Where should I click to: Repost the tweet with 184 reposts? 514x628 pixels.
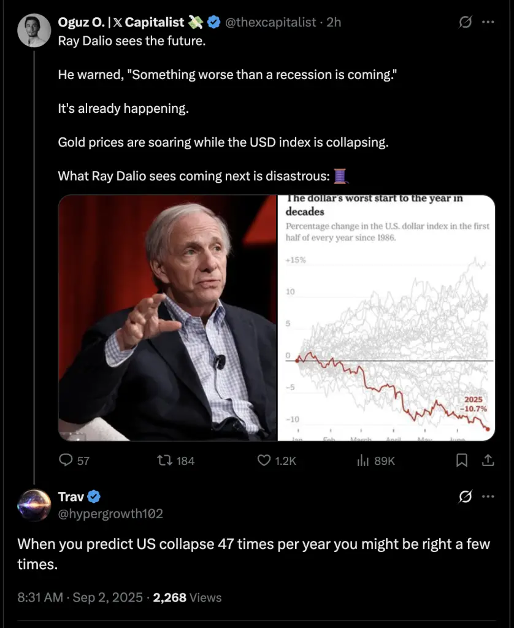click(x=164, y=461)
